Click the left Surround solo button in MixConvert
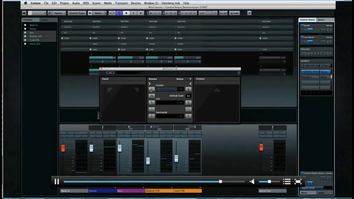 click(x=152, y=116)
